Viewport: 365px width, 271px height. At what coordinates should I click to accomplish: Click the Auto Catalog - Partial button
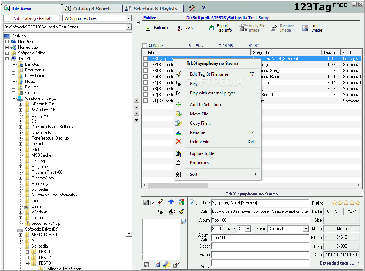tap(32, 18)
